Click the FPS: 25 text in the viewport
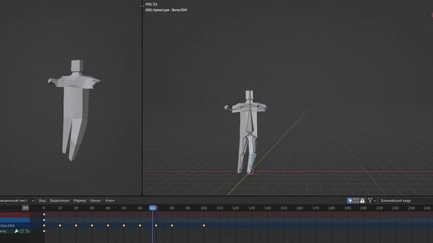 pos(151,5)
